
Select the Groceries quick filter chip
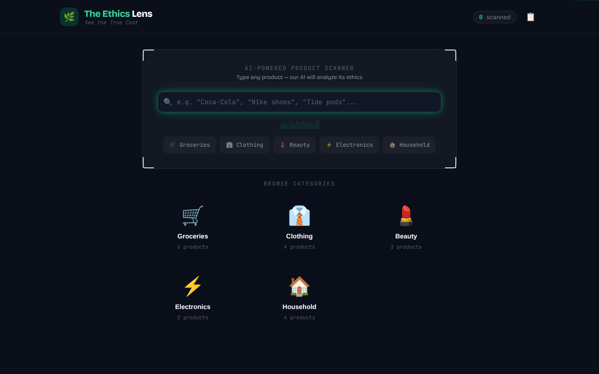190,145
